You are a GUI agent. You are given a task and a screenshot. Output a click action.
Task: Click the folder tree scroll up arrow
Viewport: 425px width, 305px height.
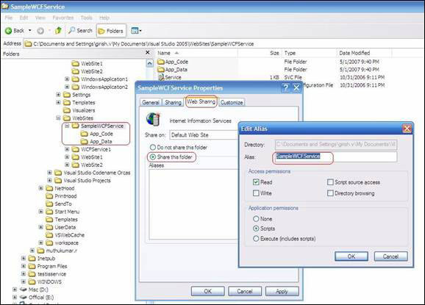coord(149,63)
